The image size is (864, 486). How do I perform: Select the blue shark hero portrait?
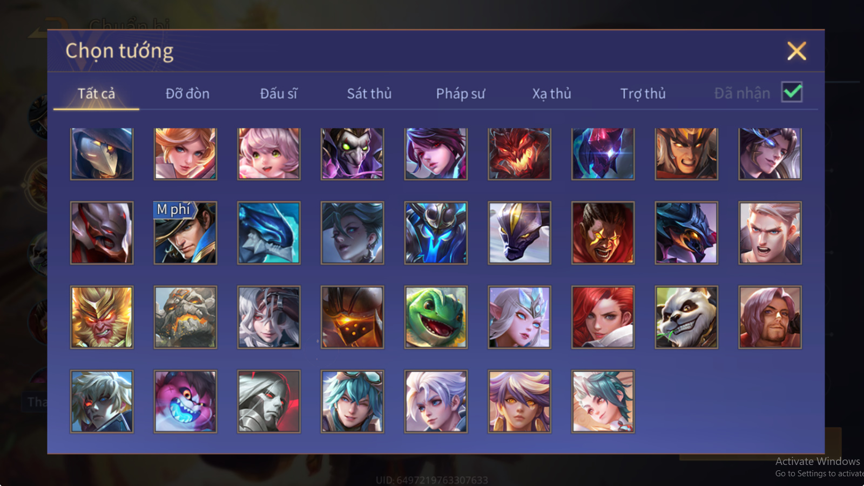tap(269, 233)
